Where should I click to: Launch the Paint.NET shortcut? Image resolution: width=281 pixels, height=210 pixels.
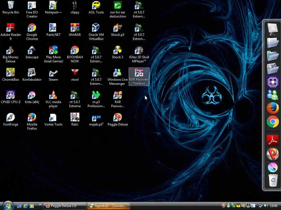(53, 30)
